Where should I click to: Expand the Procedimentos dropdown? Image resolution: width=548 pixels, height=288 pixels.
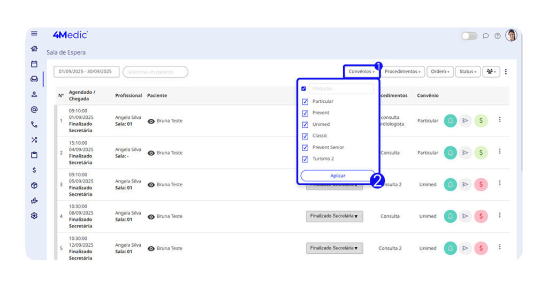coord(402,71)
